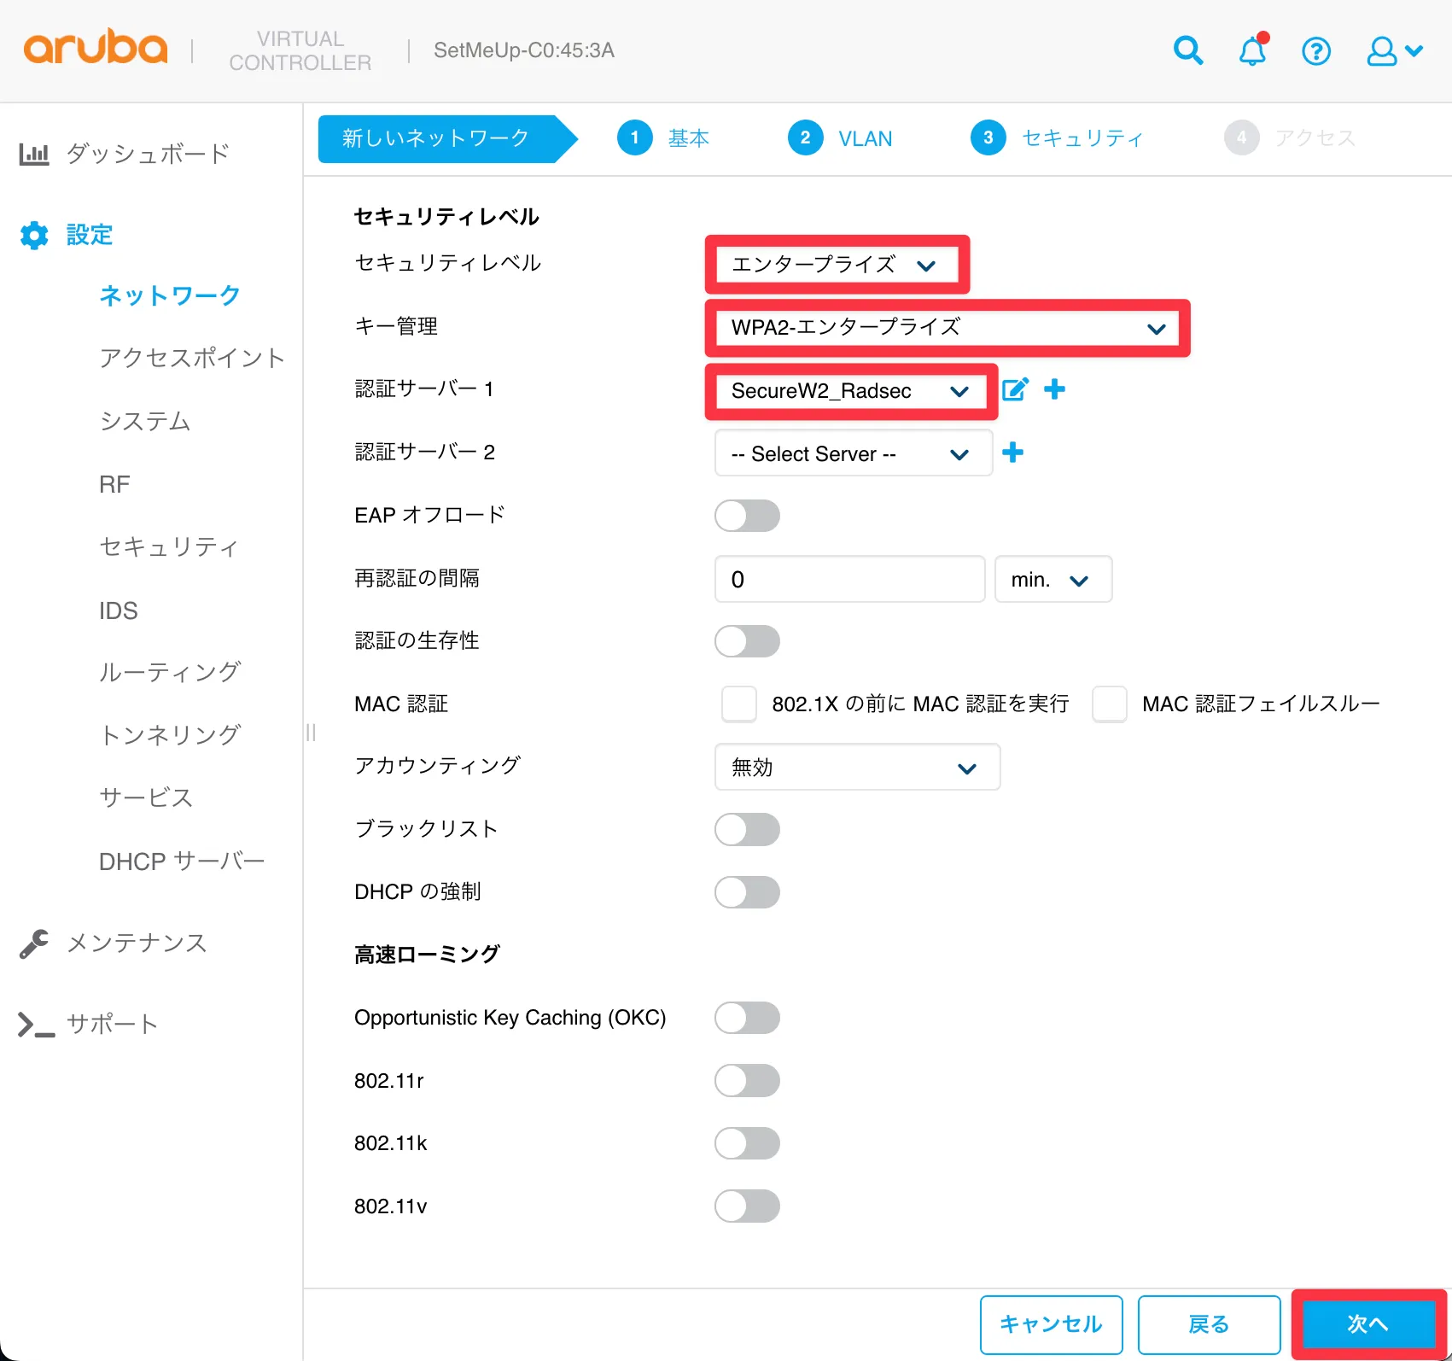
Task: Select アクセスポイント in the sidebar menu
Action: (x=191, y=358)
